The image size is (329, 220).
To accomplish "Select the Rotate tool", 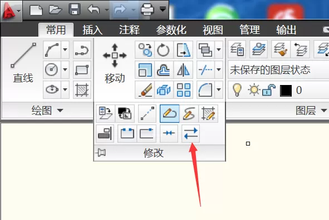I will pos(164,50).
